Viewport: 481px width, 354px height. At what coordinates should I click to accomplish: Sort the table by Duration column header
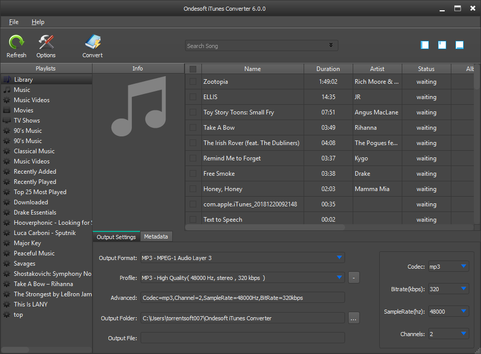(328, 69)
